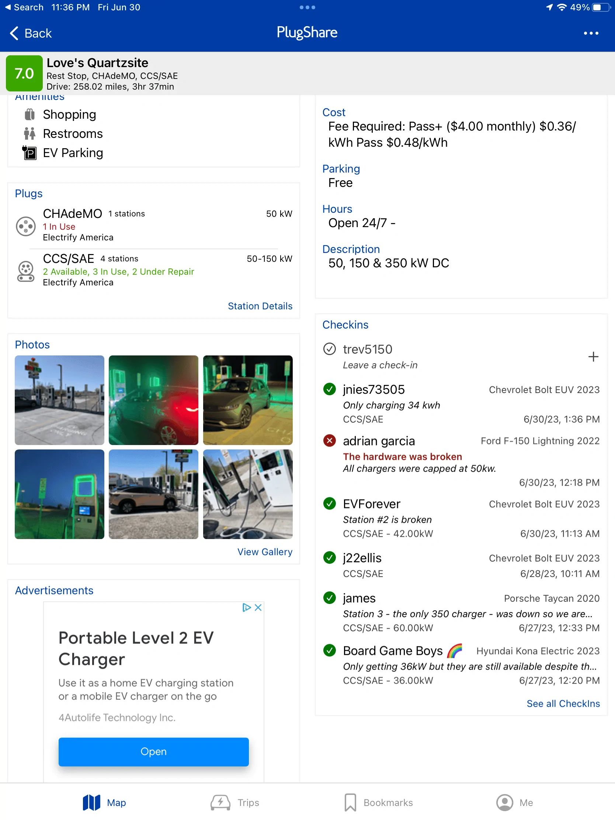Tap the three-dot more options icon
This screenshot has height=820, width=615.
[591, 33]
